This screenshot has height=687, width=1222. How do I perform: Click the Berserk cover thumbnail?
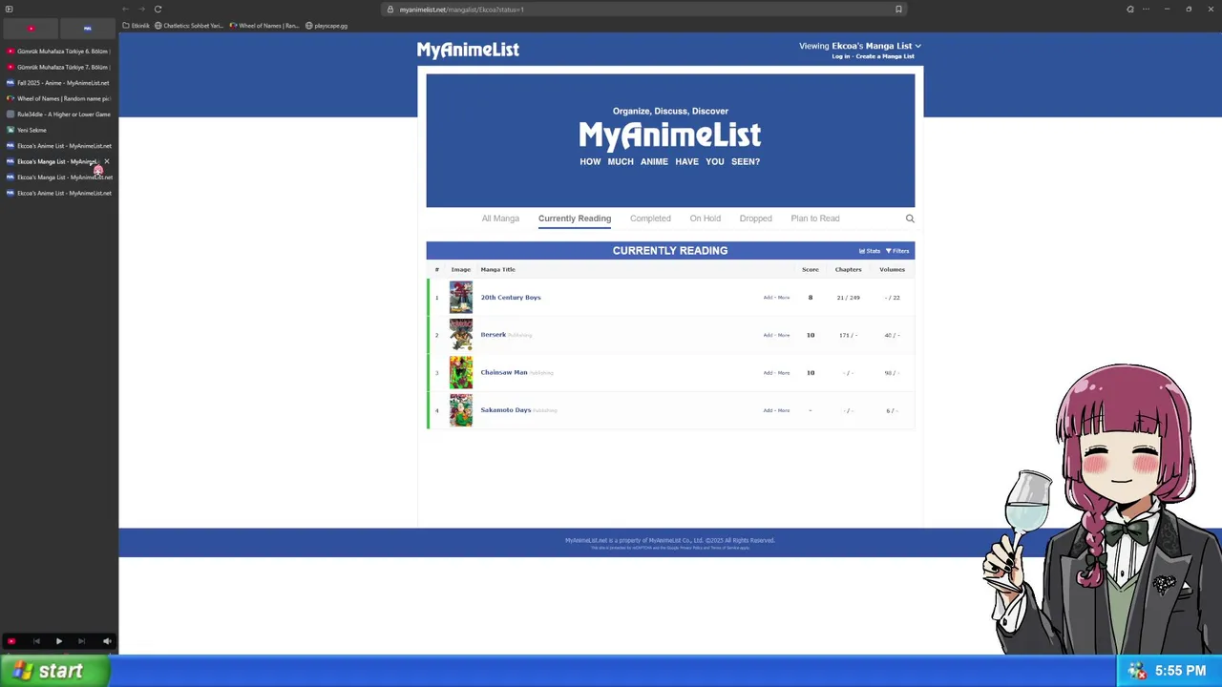click(x=461, y=335)
